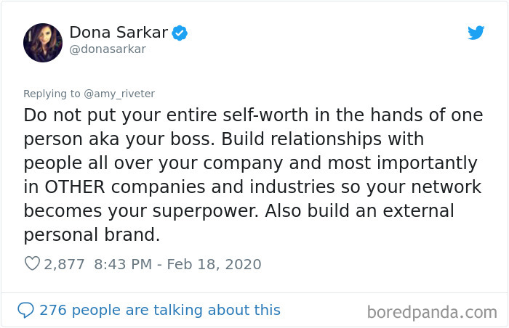This screenshot has width=509, height=328.
Task: Click 'person aka your boss' phrase
Action: click(119, 139)
